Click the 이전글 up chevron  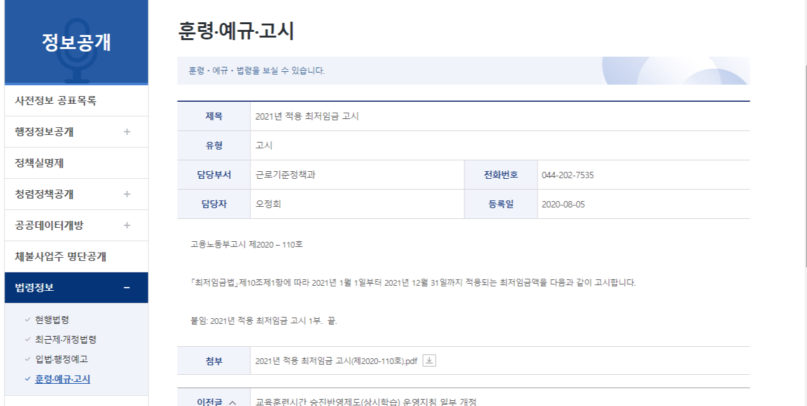[232, 402]
